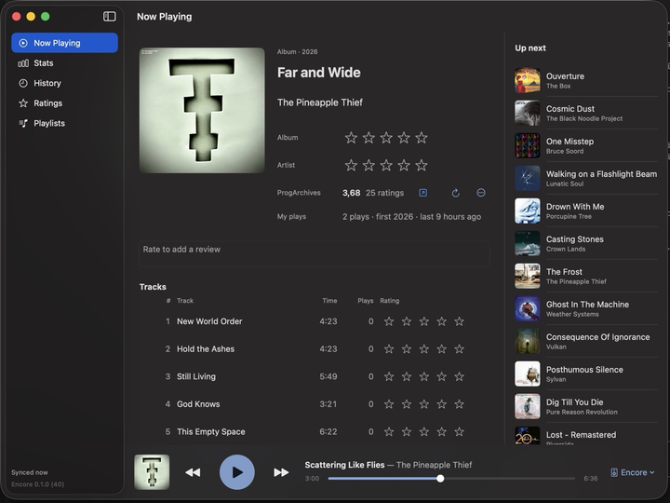Image resolution: width=670 pixels, height=503 pixels.
Task: Click The Pineapple Thief artist name
Action: click(319, 102)
